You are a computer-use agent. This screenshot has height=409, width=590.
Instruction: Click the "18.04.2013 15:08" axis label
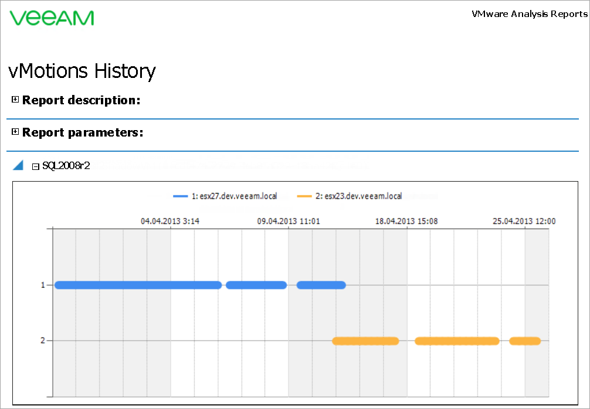(406, 221)
